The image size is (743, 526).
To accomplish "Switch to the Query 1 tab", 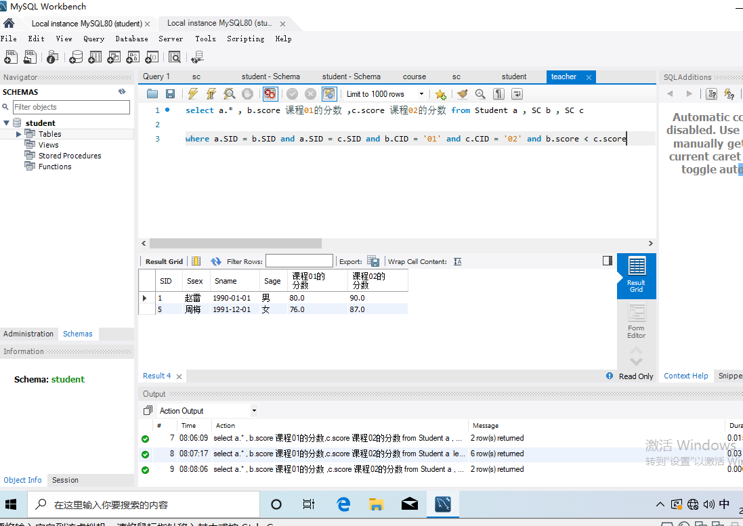I will (156, 76).
